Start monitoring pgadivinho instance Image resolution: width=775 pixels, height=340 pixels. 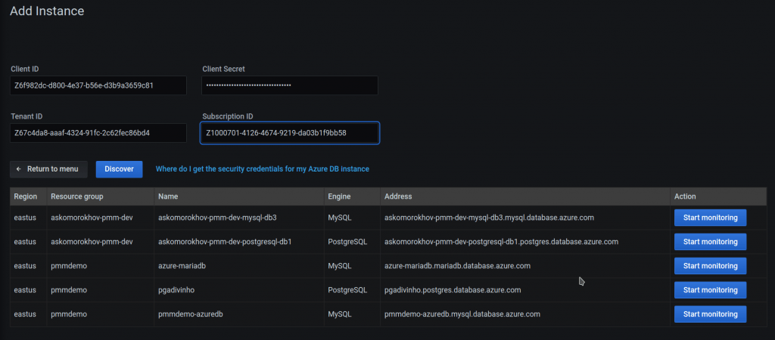(x=710, y=290)
